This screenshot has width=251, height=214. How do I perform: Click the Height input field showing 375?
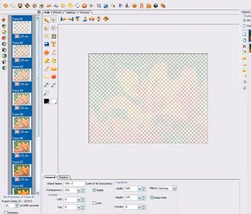(x=131, y=198)
